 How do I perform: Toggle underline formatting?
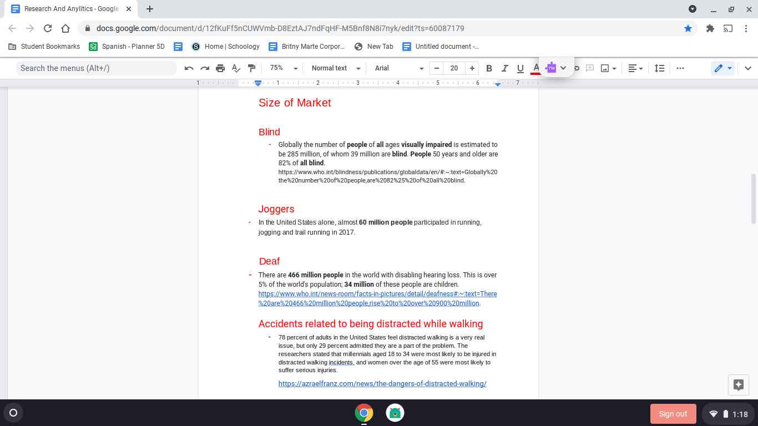coord(520,68)
